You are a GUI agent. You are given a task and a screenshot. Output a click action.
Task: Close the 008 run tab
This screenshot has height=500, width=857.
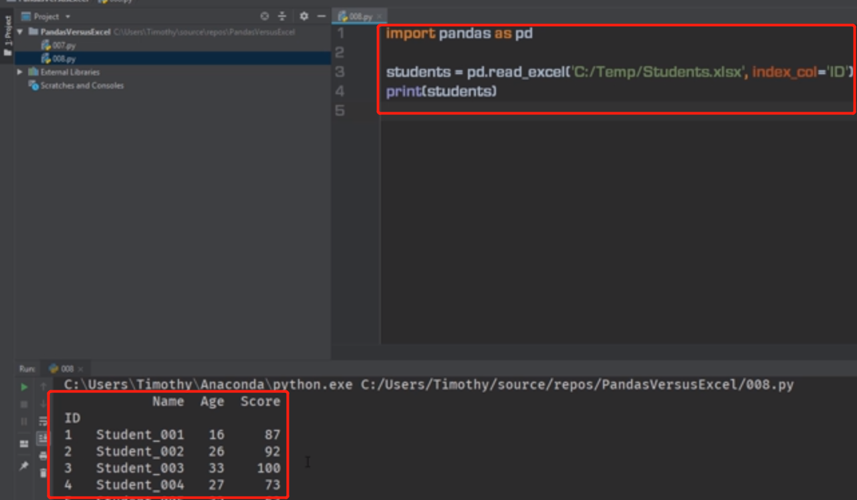pyautogui.click(x=81, y=369)
